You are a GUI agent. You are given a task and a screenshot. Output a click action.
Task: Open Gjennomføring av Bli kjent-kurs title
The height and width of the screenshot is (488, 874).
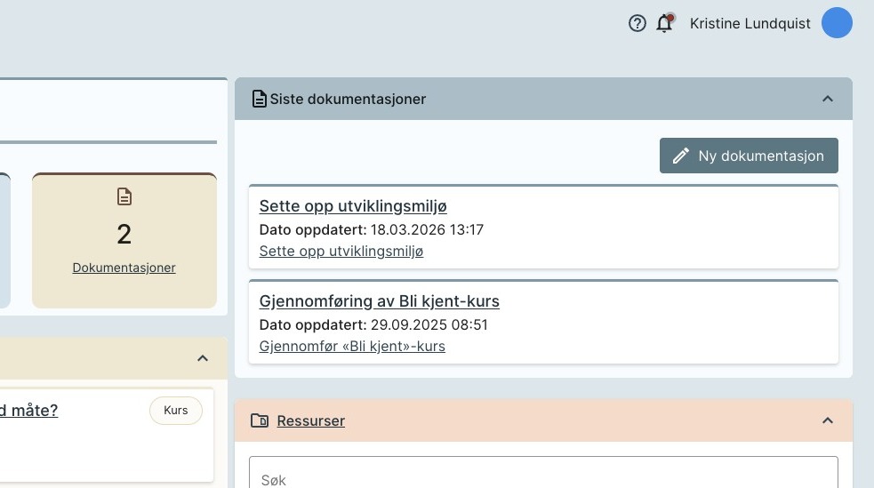[379, 301]
